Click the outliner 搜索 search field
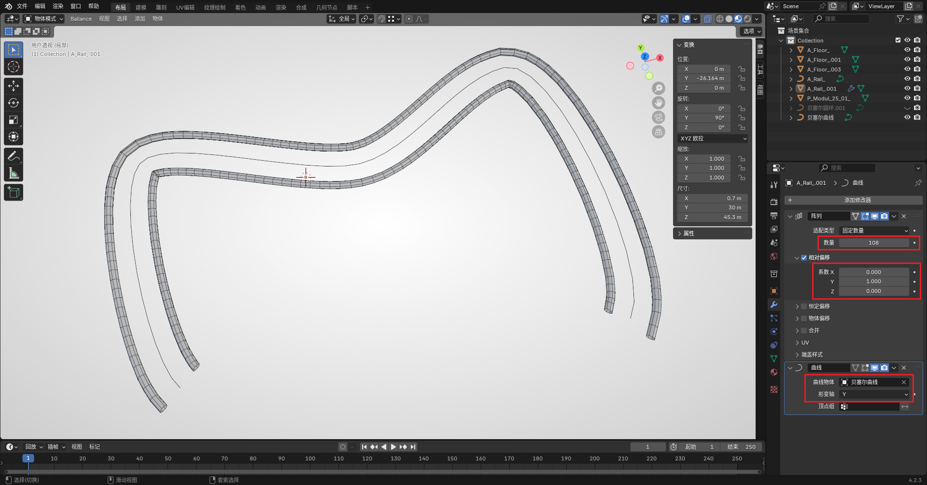 [x=842, y=19]
